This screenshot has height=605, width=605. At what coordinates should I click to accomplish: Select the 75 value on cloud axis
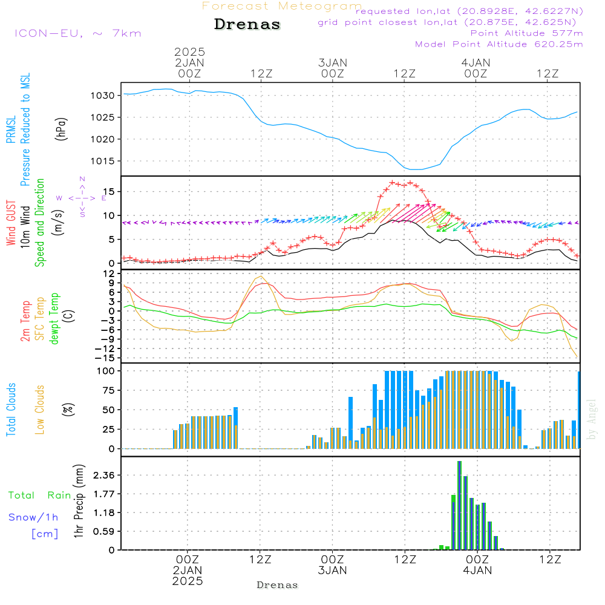tap(109, 390)
